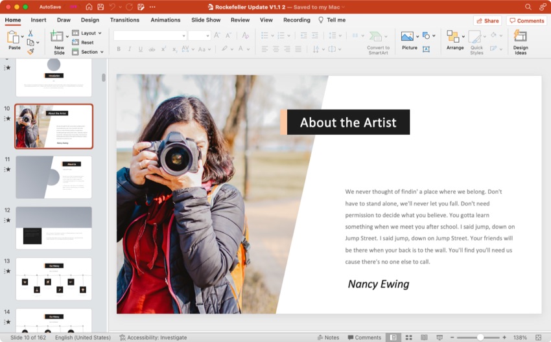Screen dimensions: 551x342
Task: Toggle Strikethrough formatting
Action: point(152,49)
